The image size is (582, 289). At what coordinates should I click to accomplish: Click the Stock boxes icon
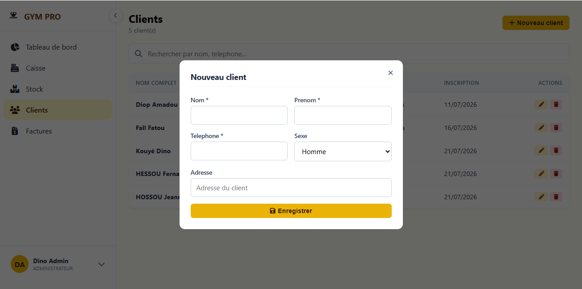[x=15, y=89]
